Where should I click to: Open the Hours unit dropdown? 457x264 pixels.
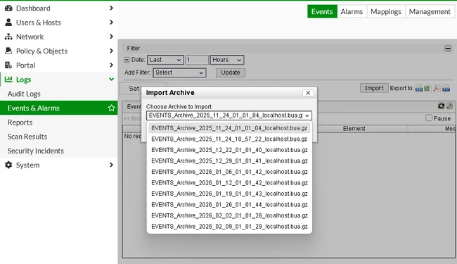[227, 60]
